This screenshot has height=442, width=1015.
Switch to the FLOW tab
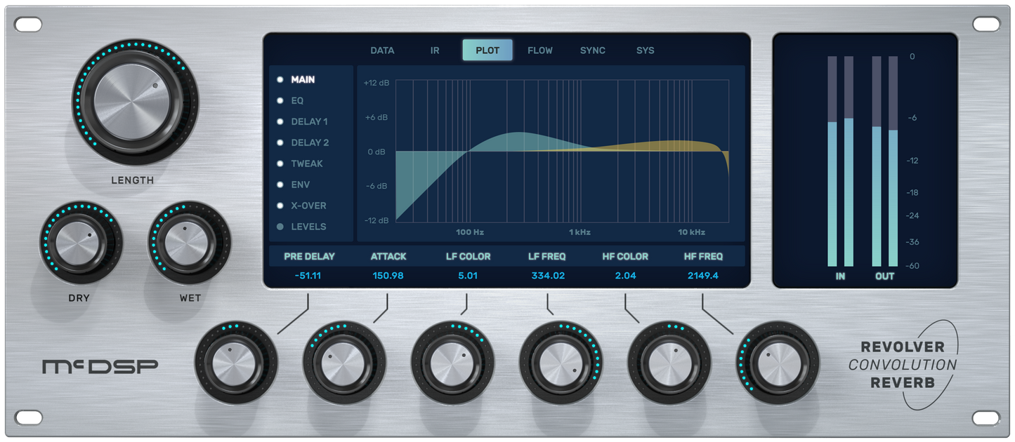(539, 50)
